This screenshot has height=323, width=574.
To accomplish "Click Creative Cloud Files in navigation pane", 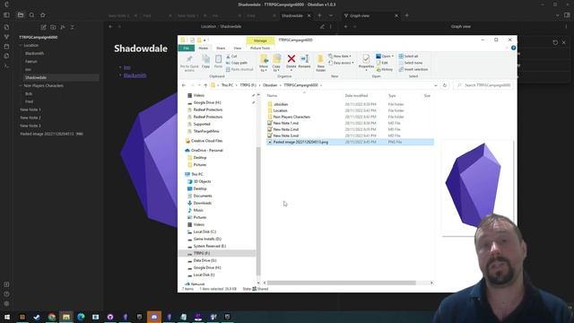I will [x=206, y=141].
